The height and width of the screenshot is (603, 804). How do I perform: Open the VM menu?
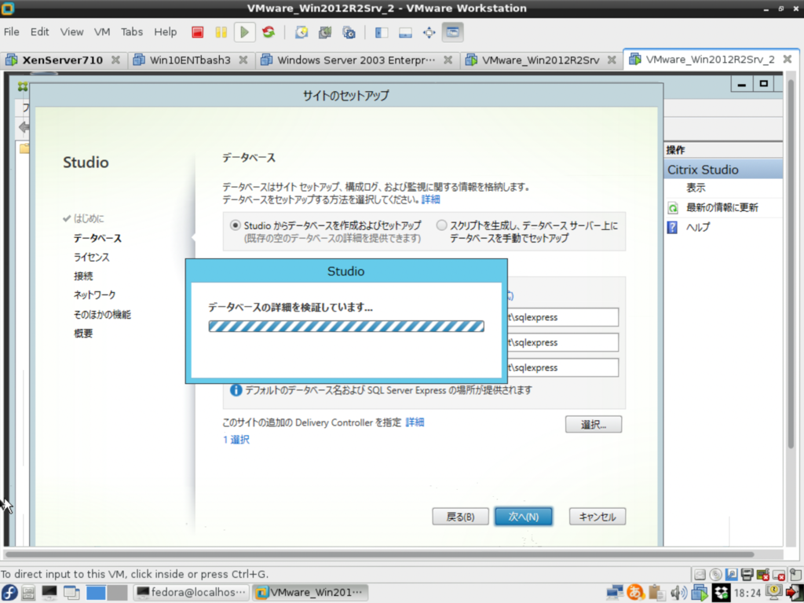point(102,31)
